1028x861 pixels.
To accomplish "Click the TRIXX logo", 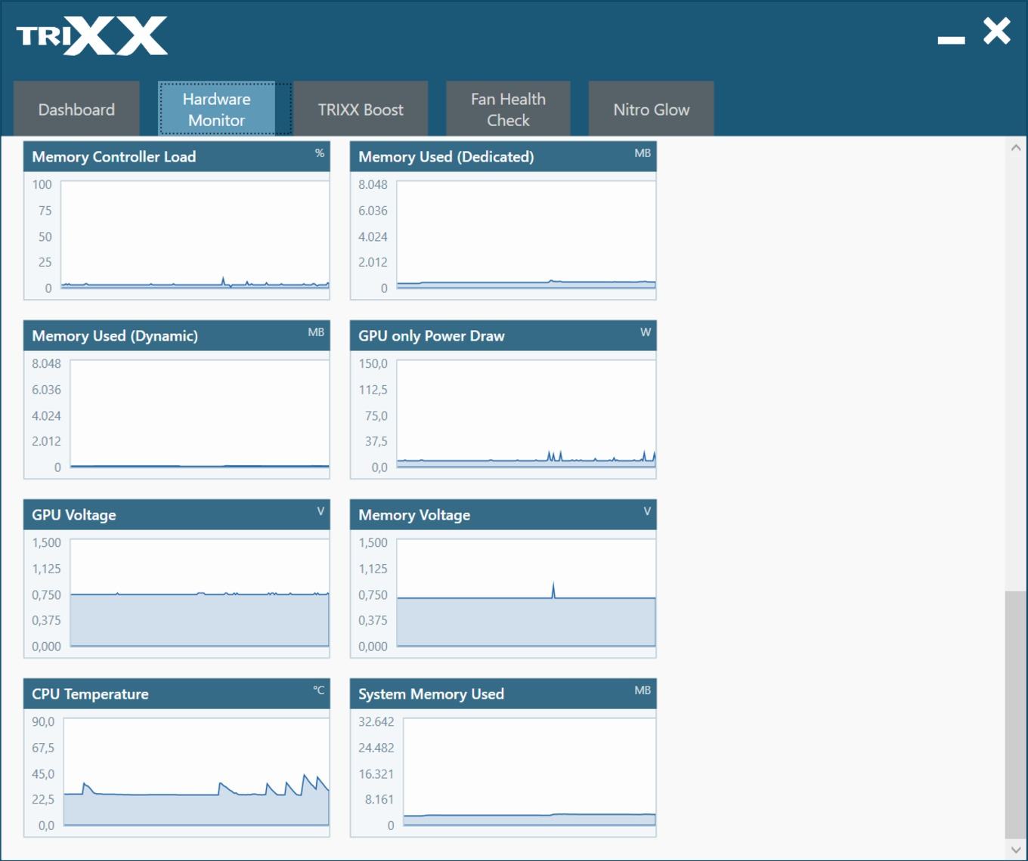I will (92, 36).
